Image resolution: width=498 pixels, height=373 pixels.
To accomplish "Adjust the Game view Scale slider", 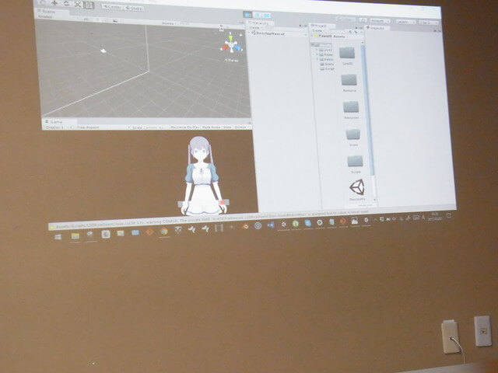I will coord(152,127).
